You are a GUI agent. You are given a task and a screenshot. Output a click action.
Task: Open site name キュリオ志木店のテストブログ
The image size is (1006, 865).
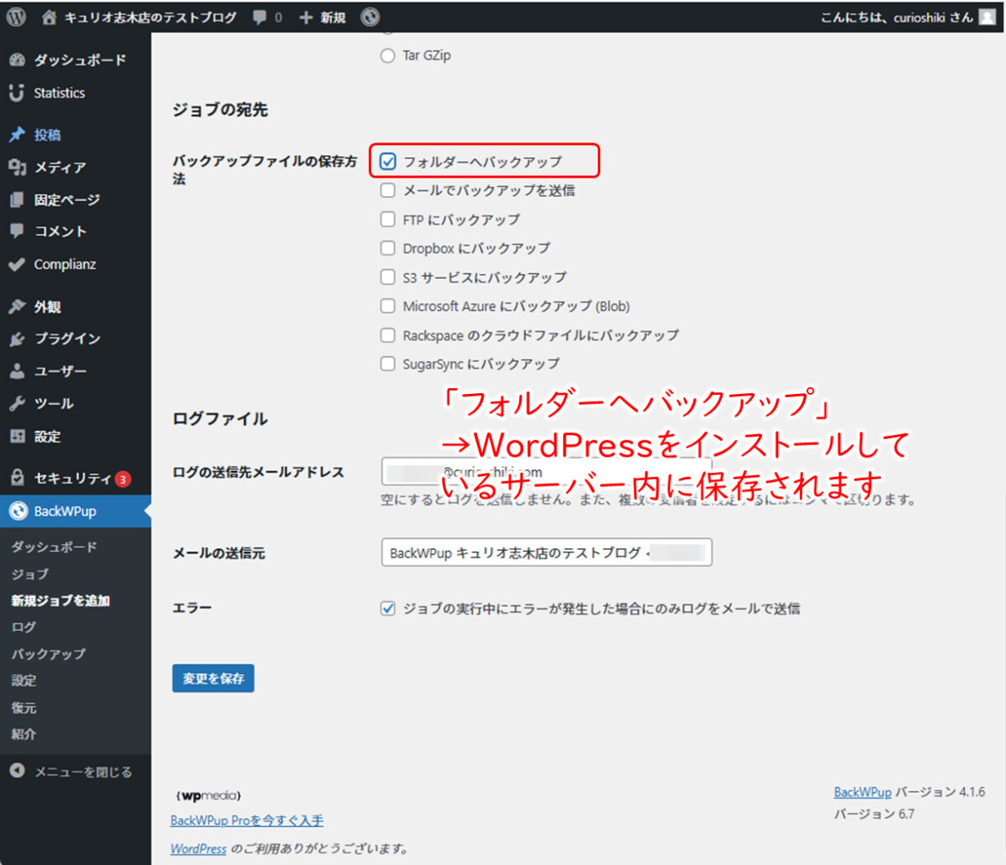(x=151, y=18)
